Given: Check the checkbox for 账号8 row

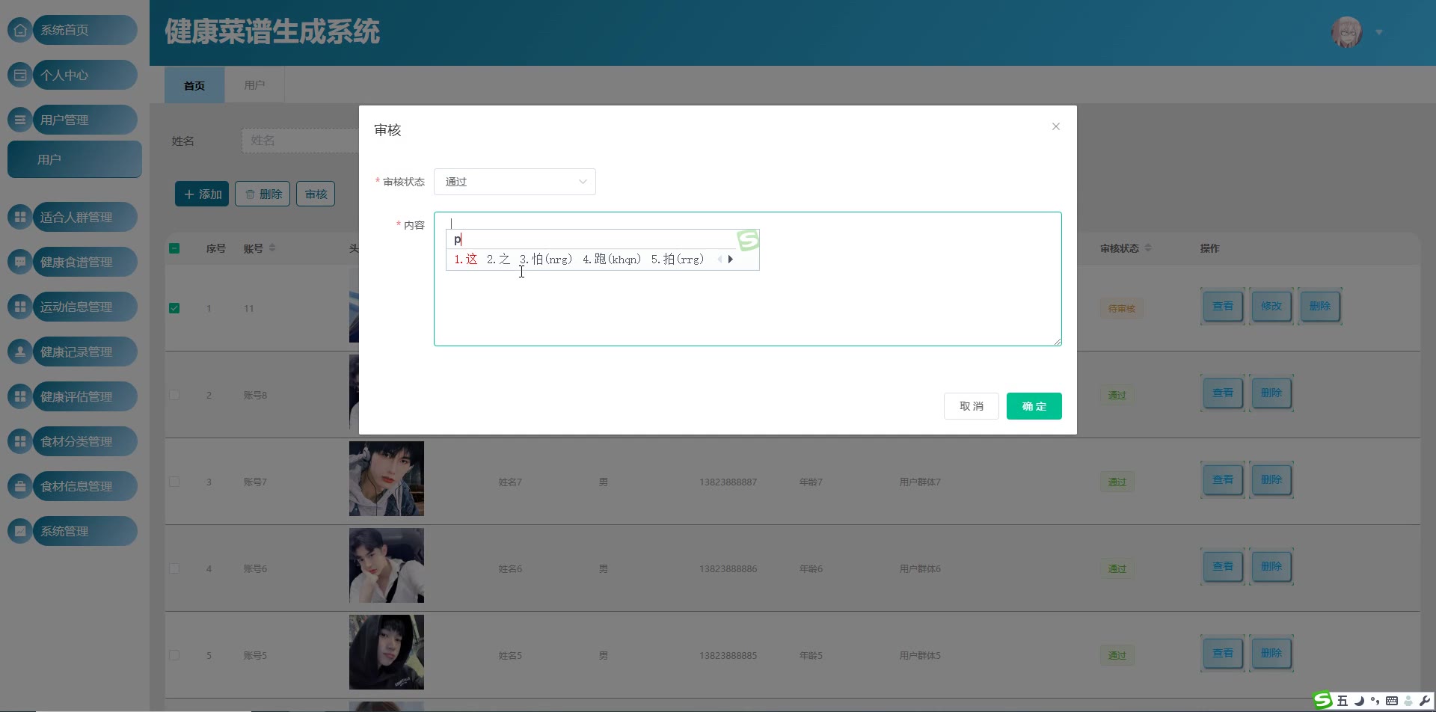Looking at the screenshot, I should pos(174,395).
